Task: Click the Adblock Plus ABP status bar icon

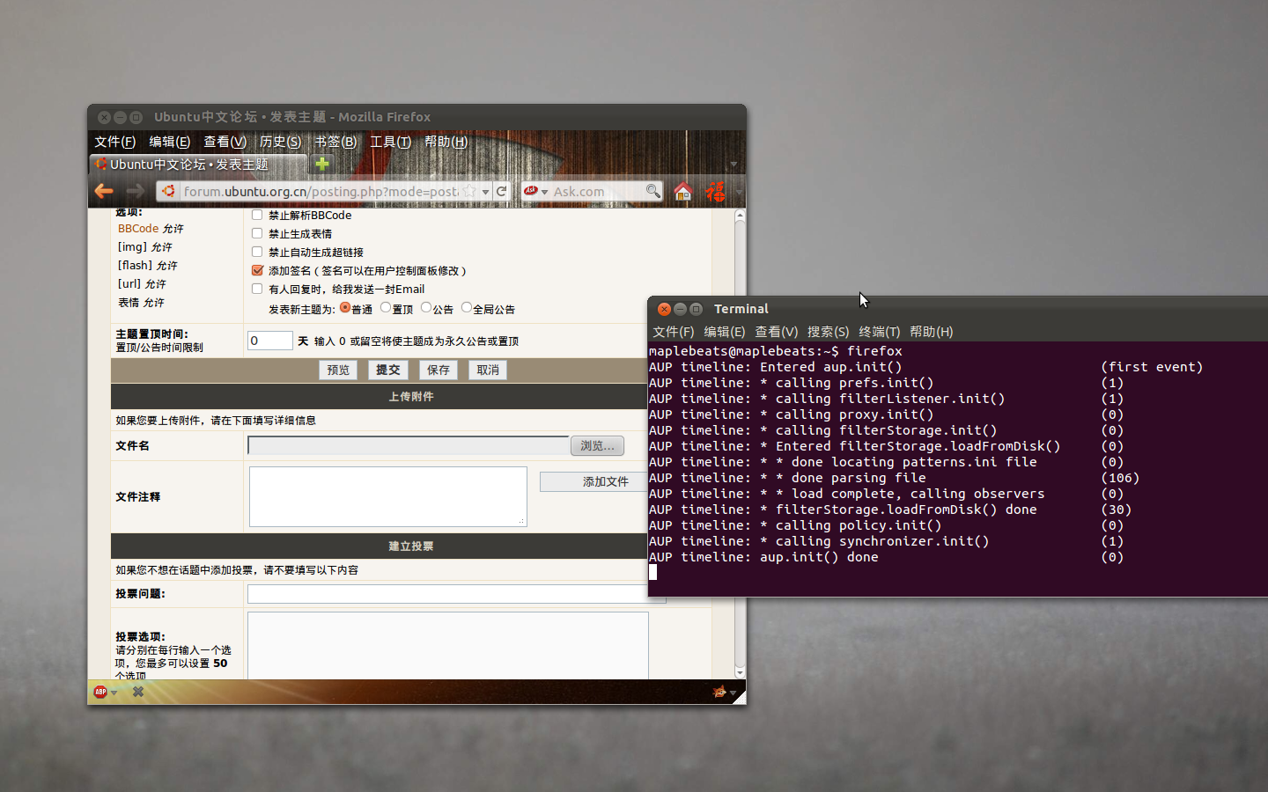Action: (100, 692)
